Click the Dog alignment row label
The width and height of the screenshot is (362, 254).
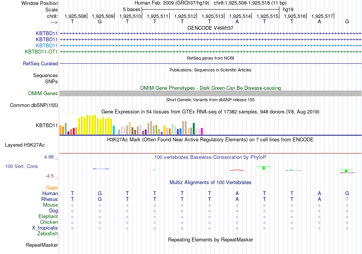tap(53, 211)
